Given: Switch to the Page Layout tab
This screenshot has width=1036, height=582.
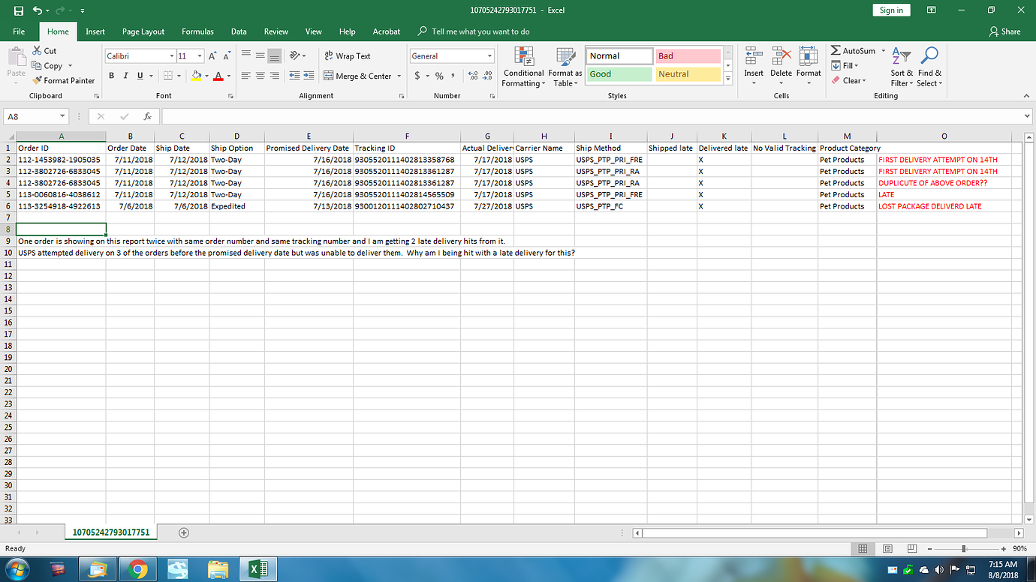Looking at the screenshot, I should pyautogui.click(x=143, y=31).
